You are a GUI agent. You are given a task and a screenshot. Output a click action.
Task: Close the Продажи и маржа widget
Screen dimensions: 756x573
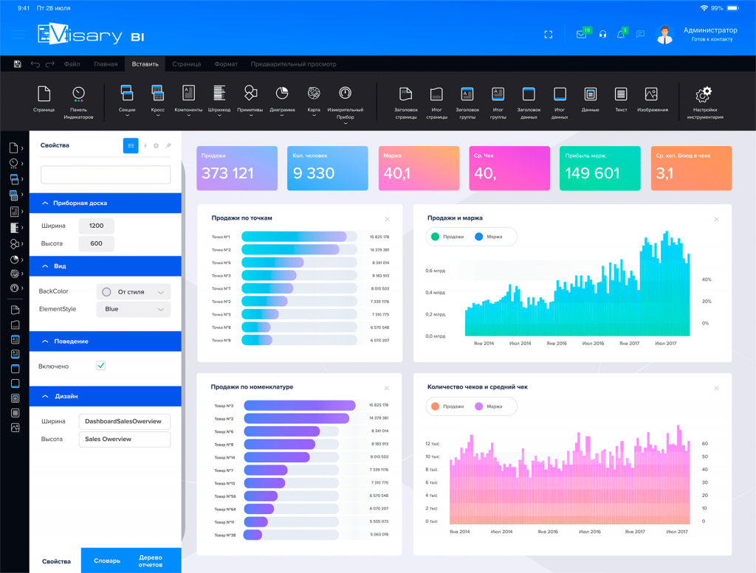click(x=716, y=219)
